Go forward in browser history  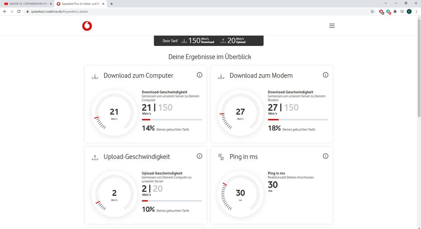[x=12, y=11]
